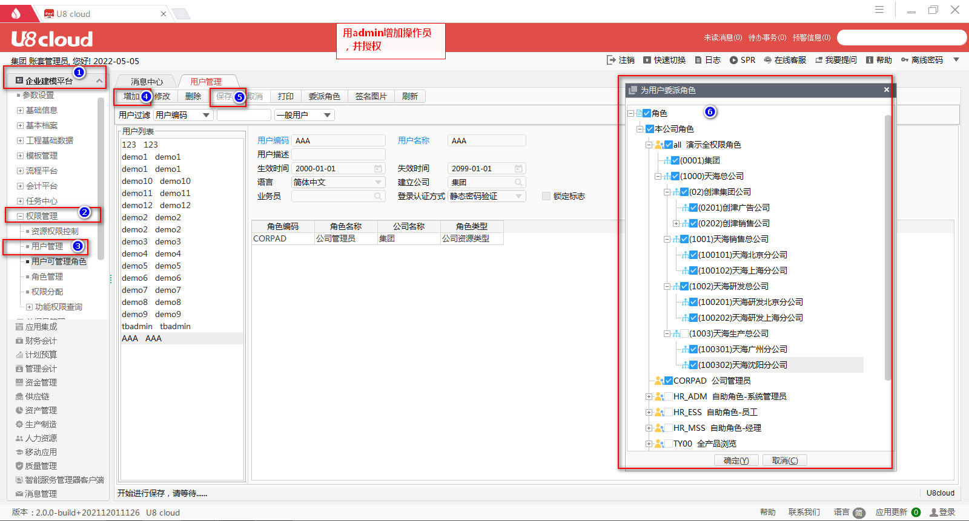This screenshot has width=969, height=521.
Task: Check the (1003)天海生产总公司 checkbox
Action: pyautogui.click(x=684, y=333)
